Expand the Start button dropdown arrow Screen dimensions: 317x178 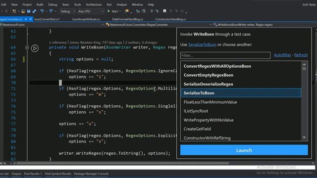tap(120, 11)
